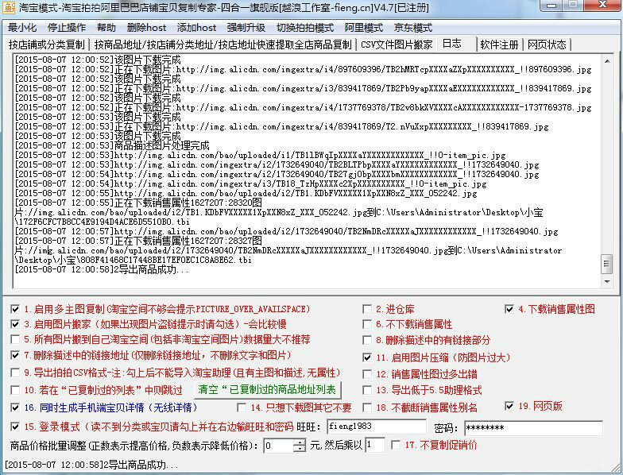The height and width of the screenshot is (475, 623).
Task: Toggle checkbox 4 下载销售属性图
Action: 509,309
